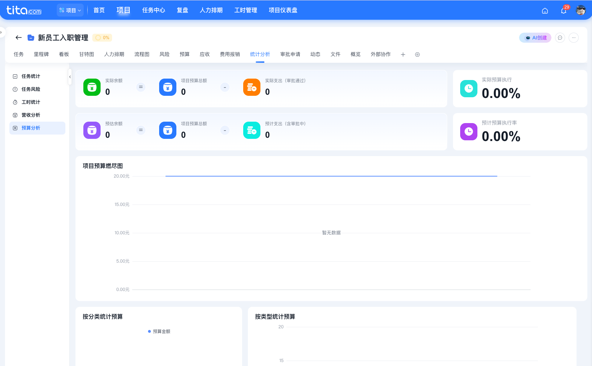The image size is (592, 366).
Task: Click the 实际预算执行 clock icon
Action: [469, 89]
